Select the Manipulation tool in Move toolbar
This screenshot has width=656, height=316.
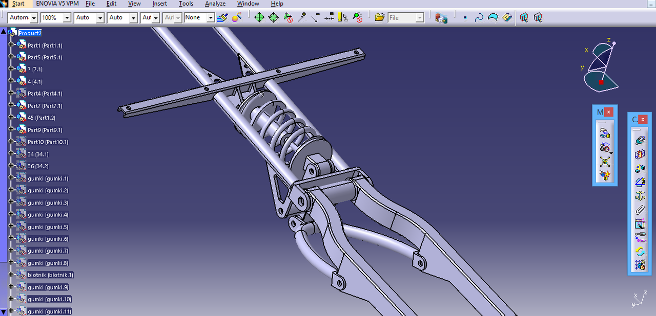pos(605,134)
